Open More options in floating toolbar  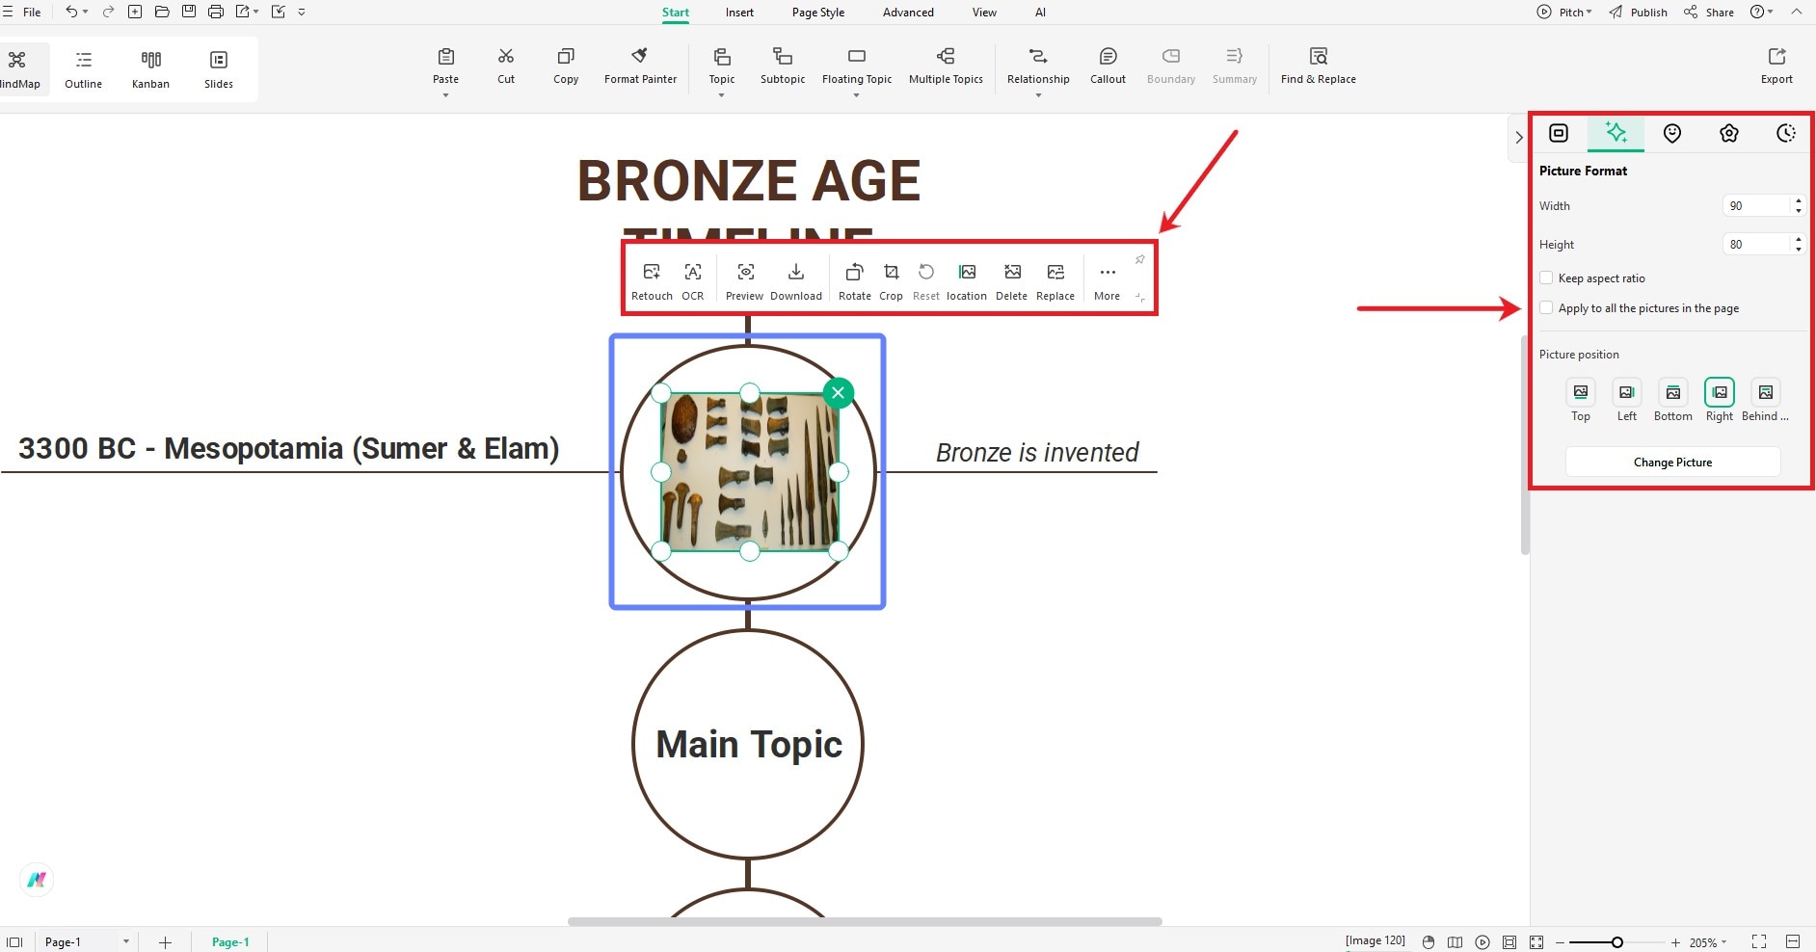point(1108,281)
